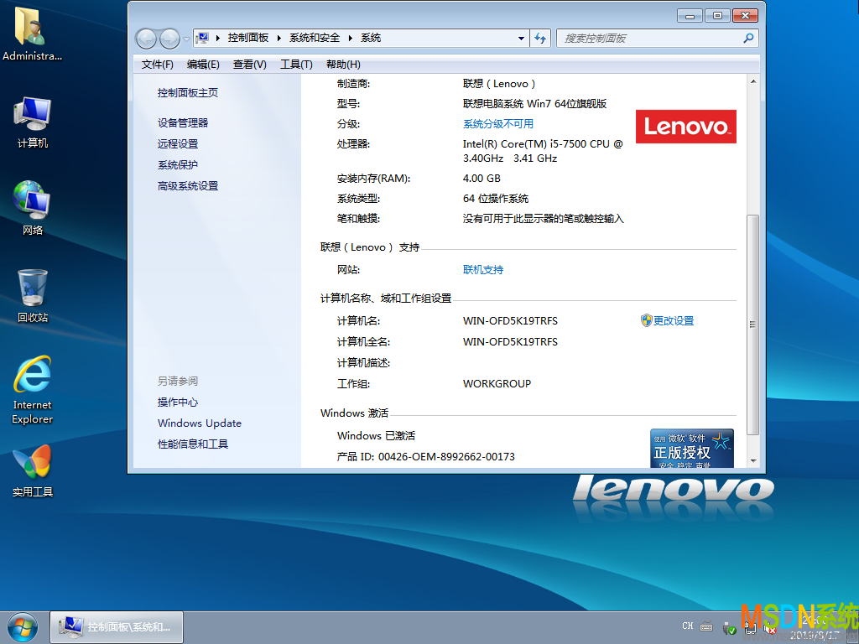Launch Internet Explorer from the desktop
The image size is (859, 644).
[33, 390]
